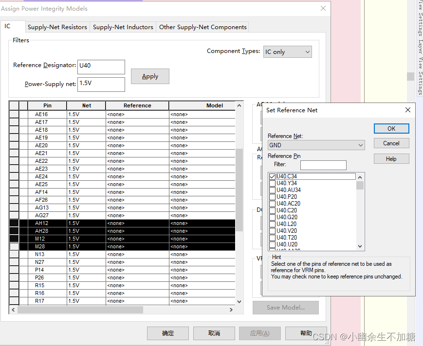The height and width of the screenshot is (346, 423).
Task: Click row selector box for AE18
Action: click(14, 130)
